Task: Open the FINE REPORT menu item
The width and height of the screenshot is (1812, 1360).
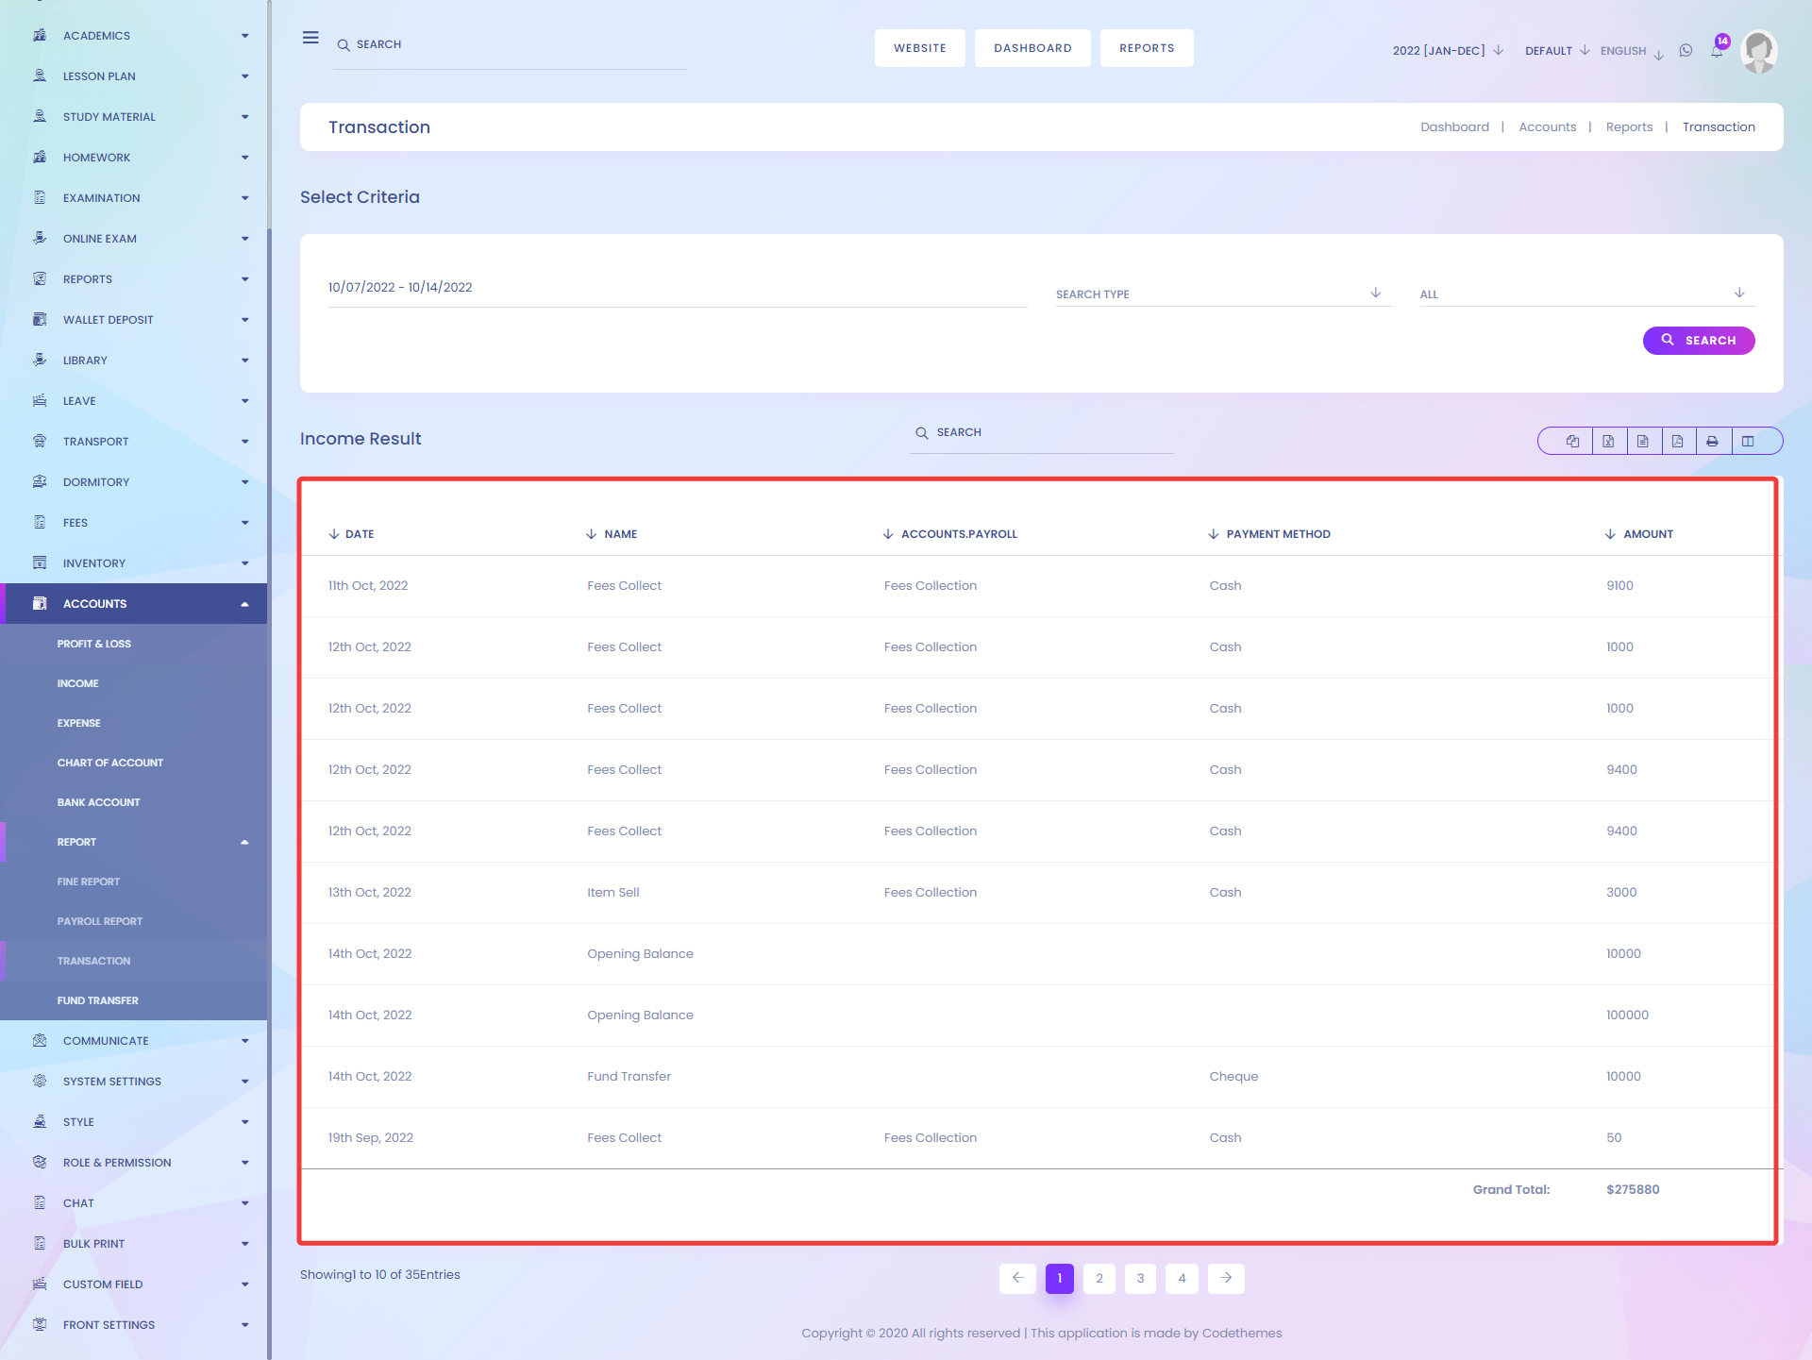Action: pos(89,881)
